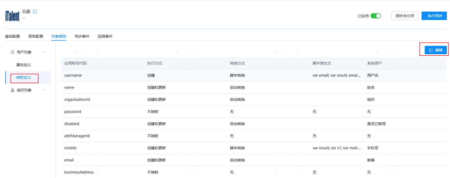This screenshot has height=178, width=450.
Task: Click the 应用账号代码 column header
Action: click(x=75, y=63)
